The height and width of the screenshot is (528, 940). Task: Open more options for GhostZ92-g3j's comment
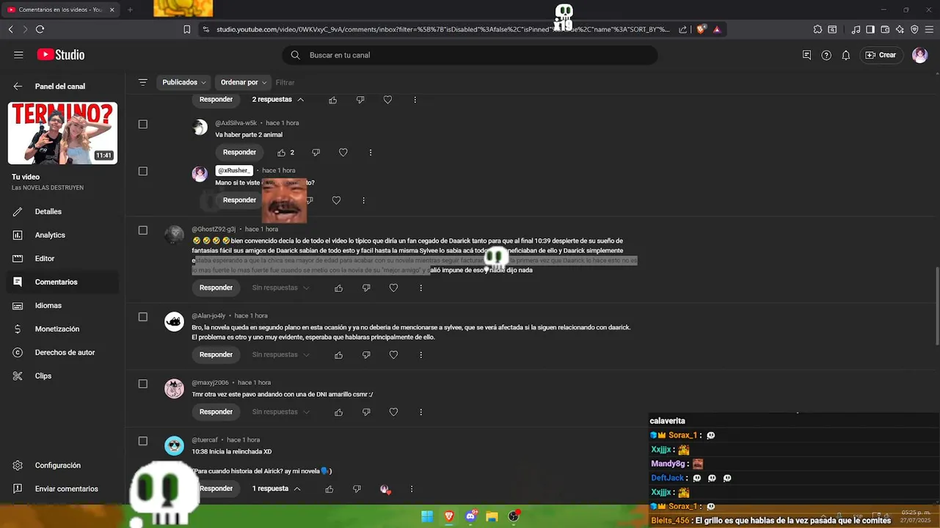pyautogui.click(x=420, y=288)
